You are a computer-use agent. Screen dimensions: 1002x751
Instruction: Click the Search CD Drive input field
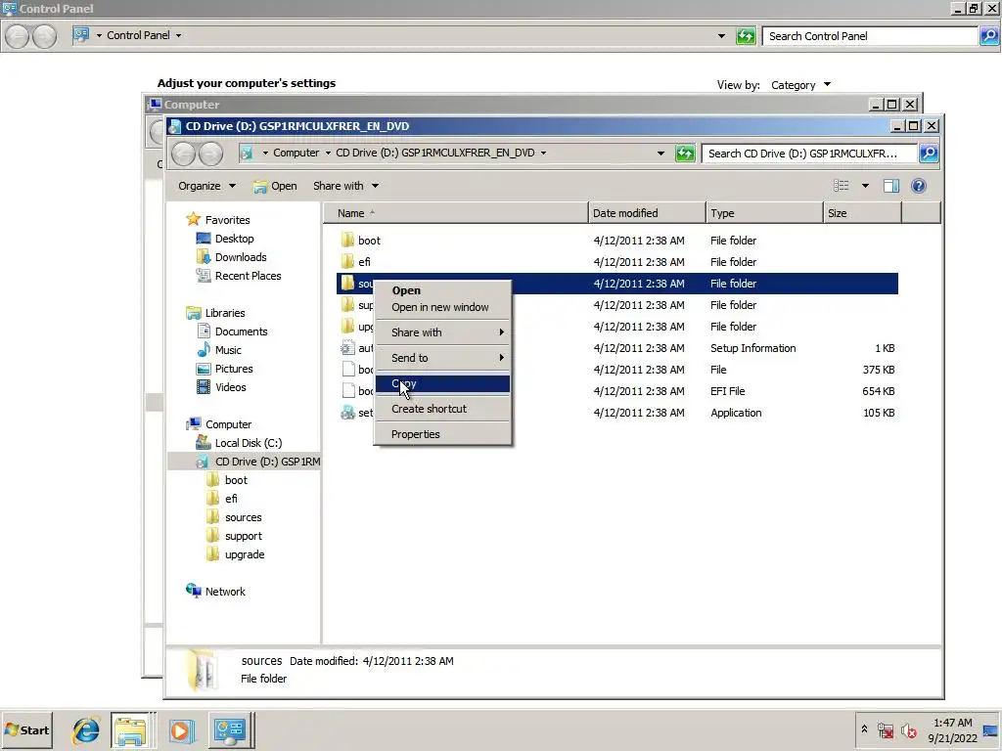click(809, 154)
